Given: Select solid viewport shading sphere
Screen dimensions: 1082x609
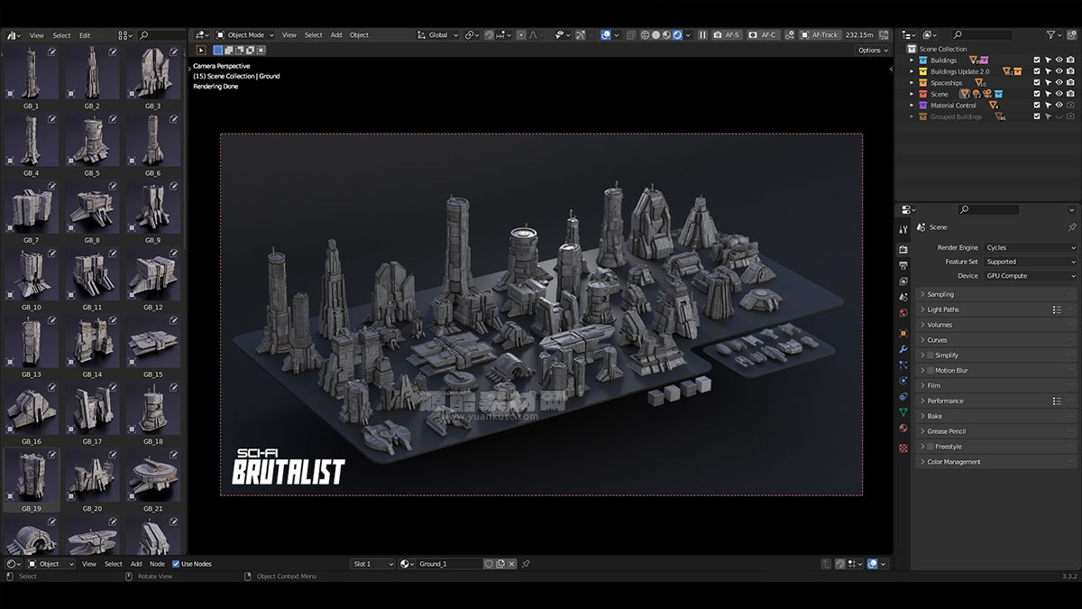Looking at the screenshot, I should (x=656, y=34).
